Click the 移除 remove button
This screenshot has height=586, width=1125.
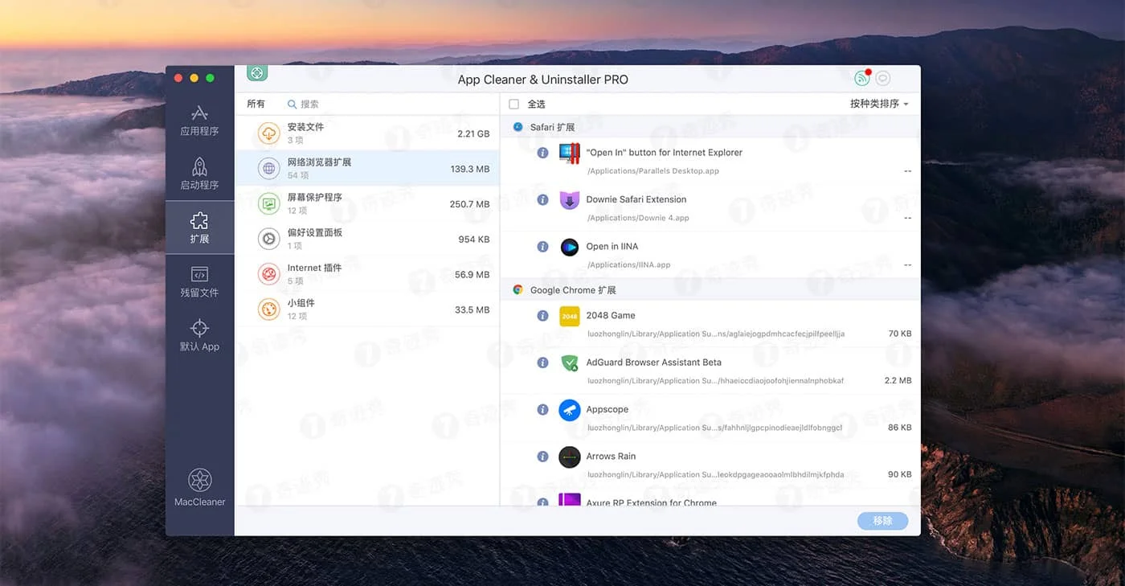(882, 521)
